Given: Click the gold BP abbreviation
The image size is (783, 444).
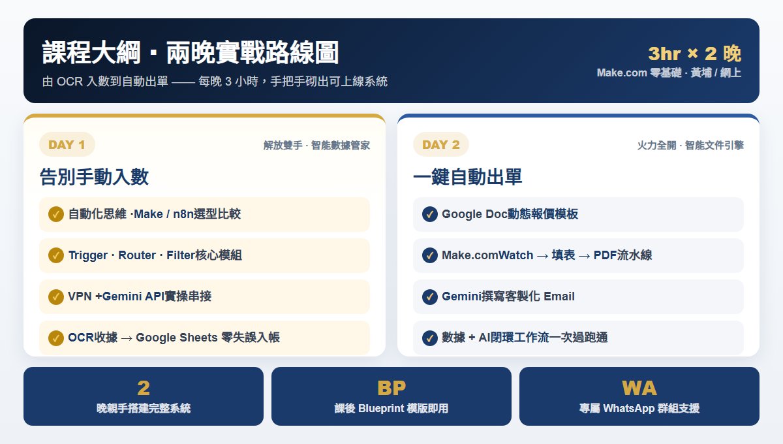Looking at the screenshot, I should point(391,388).
